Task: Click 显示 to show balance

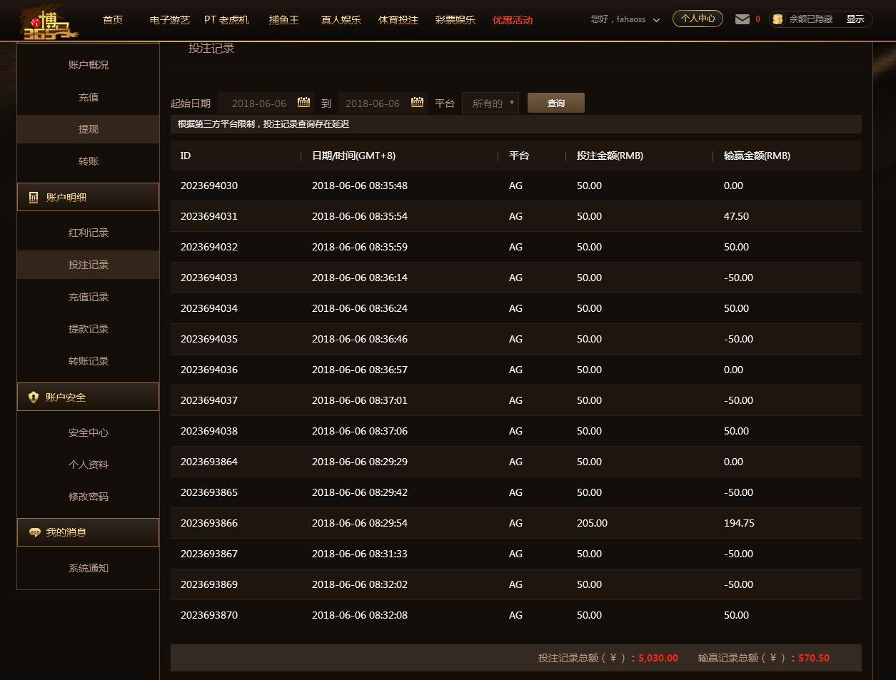Action: point(855,19)
